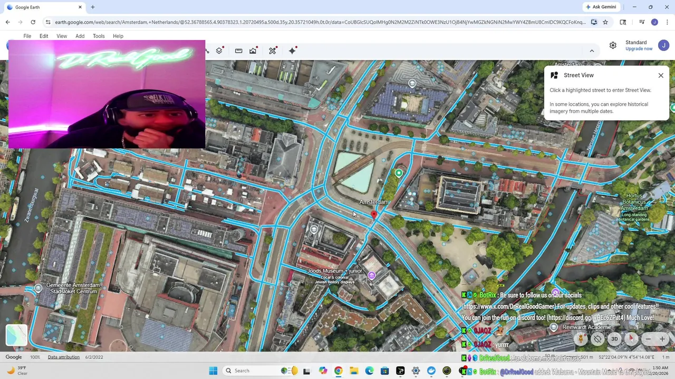Toggle the Pegman Street View button

click(581, 339)
